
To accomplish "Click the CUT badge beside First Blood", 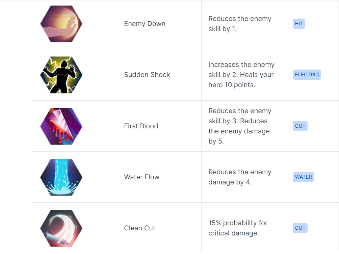I will [300, 126].
